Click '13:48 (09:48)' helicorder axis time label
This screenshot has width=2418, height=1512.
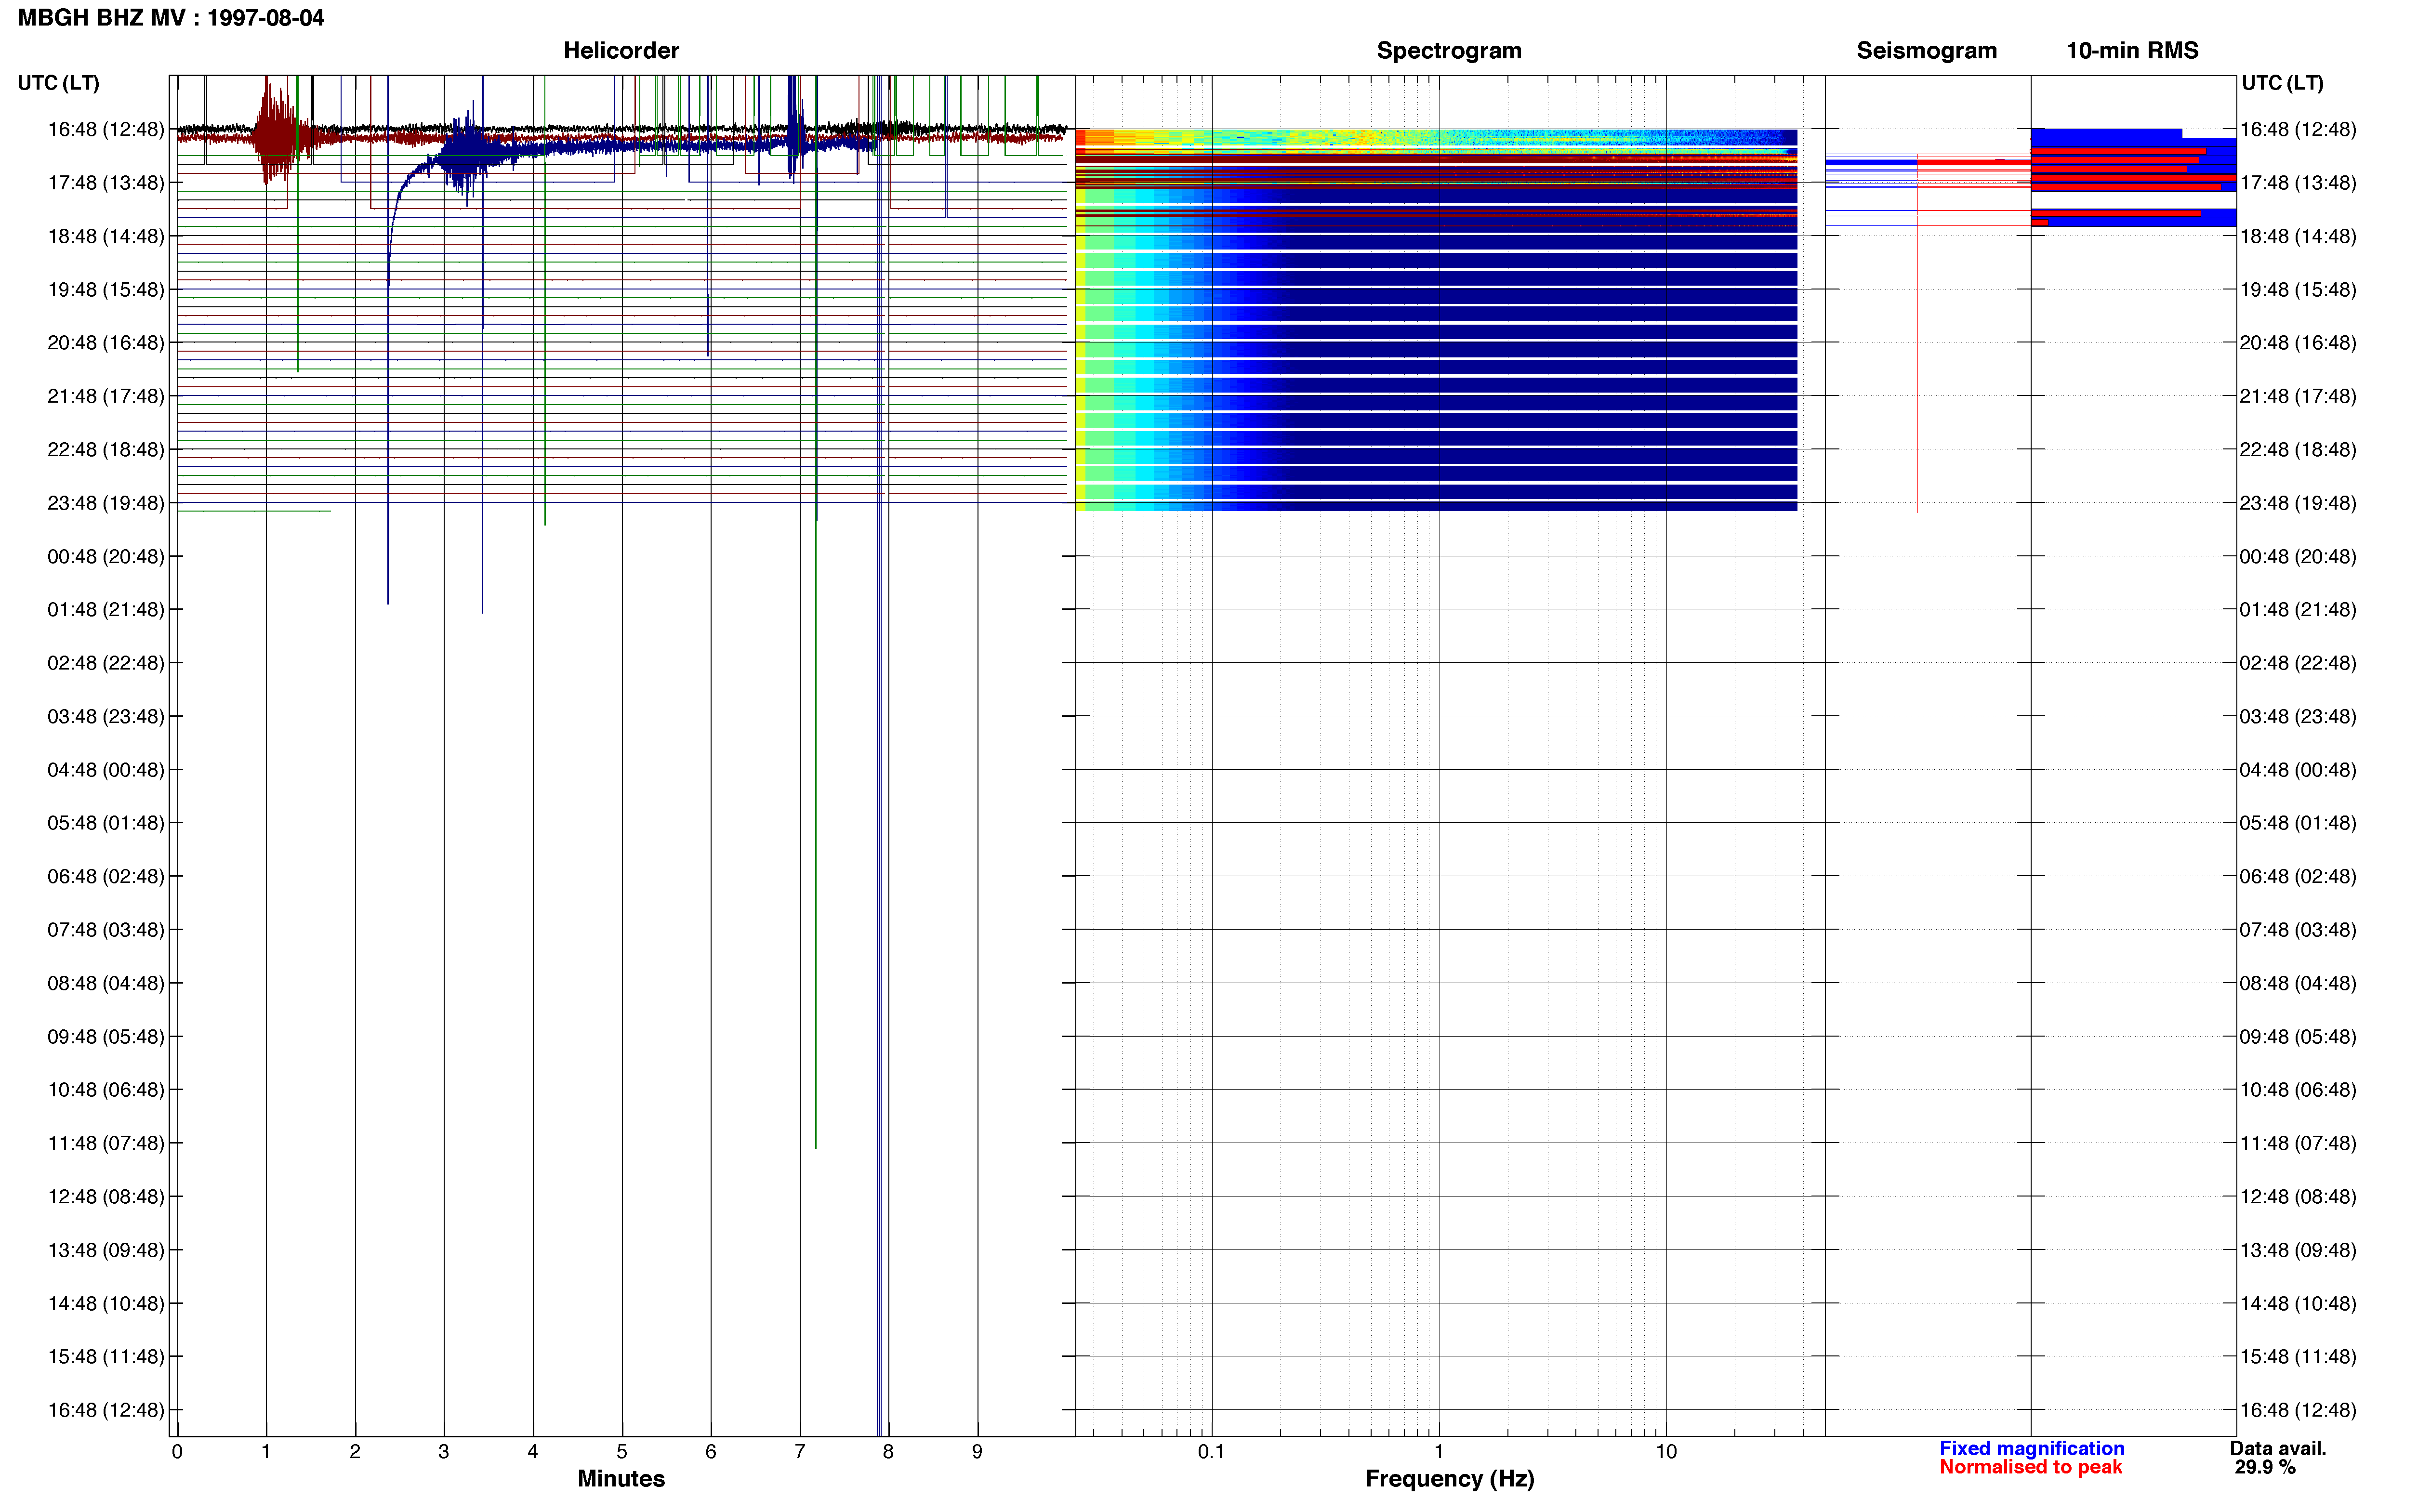click(x=106, y=1250)
